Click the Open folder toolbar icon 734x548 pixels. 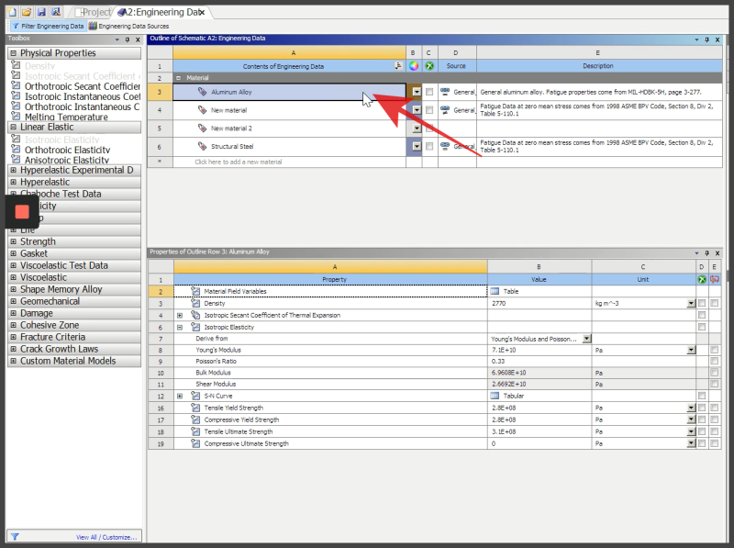click(x=27, y=12)
